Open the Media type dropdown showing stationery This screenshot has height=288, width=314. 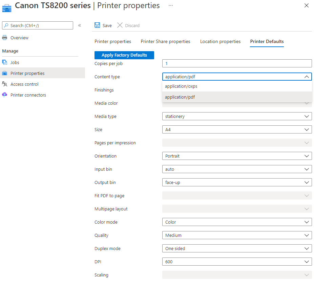(x=237, y=116)
